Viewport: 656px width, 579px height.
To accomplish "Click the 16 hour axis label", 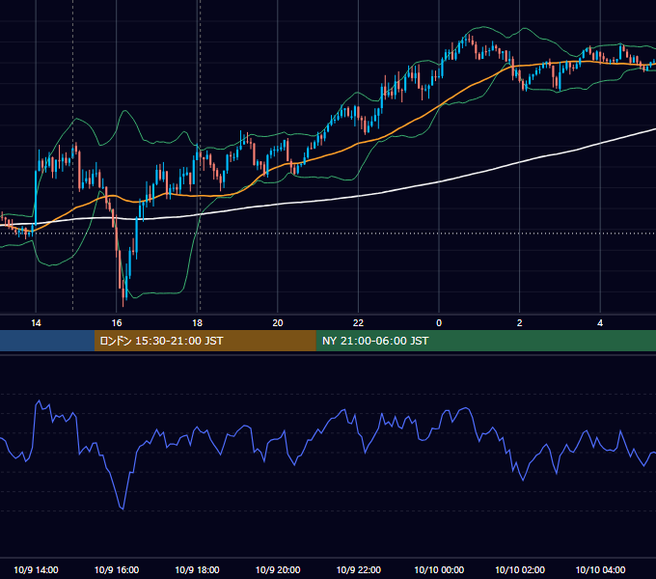I will pyautogui.click(x=117, y=323).
